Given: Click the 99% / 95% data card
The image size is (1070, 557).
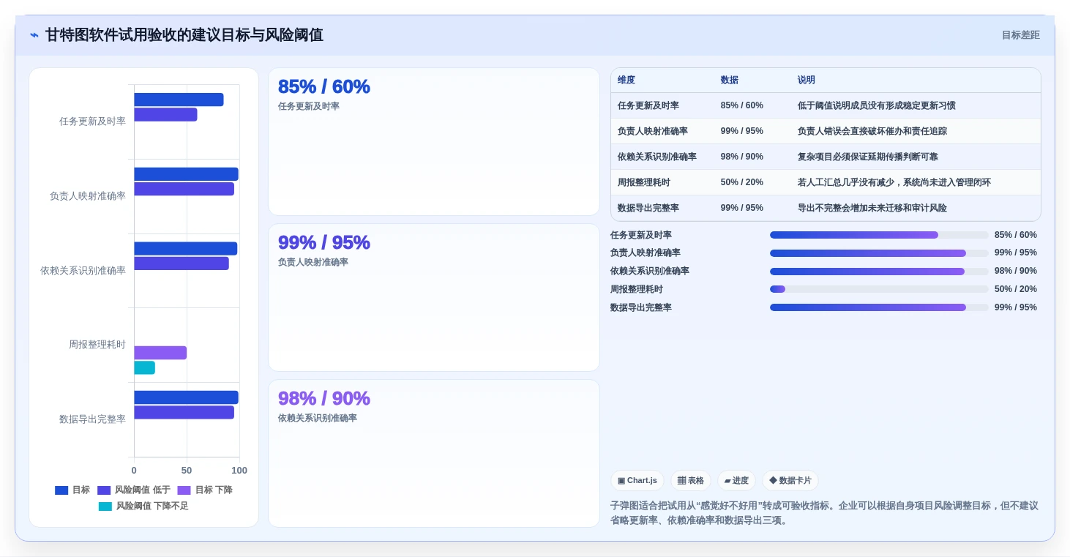Looking at the screenshot, I should click(434, 298).
